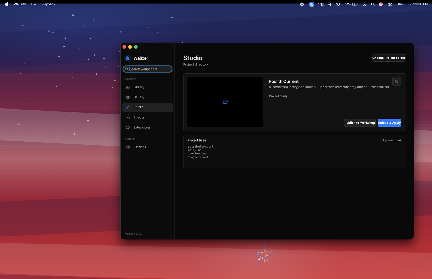Click the window tiling menu bar icon
The image size is (432, 279).
point(321,4)
